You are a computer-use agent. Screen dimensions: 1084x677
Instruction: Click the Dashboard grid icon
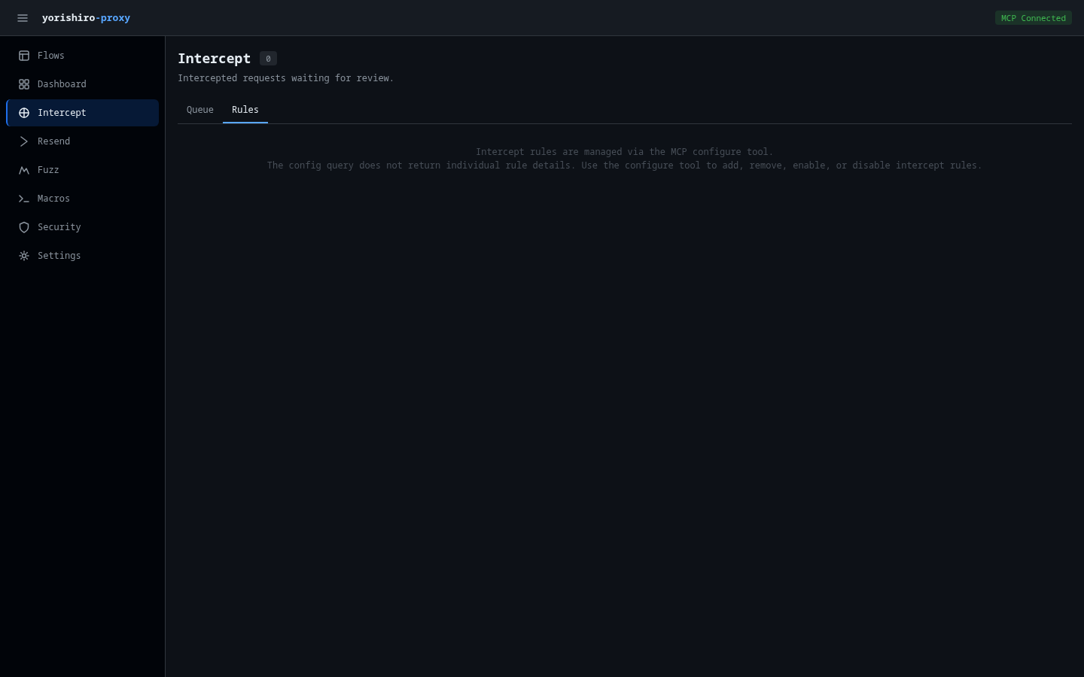24,84
